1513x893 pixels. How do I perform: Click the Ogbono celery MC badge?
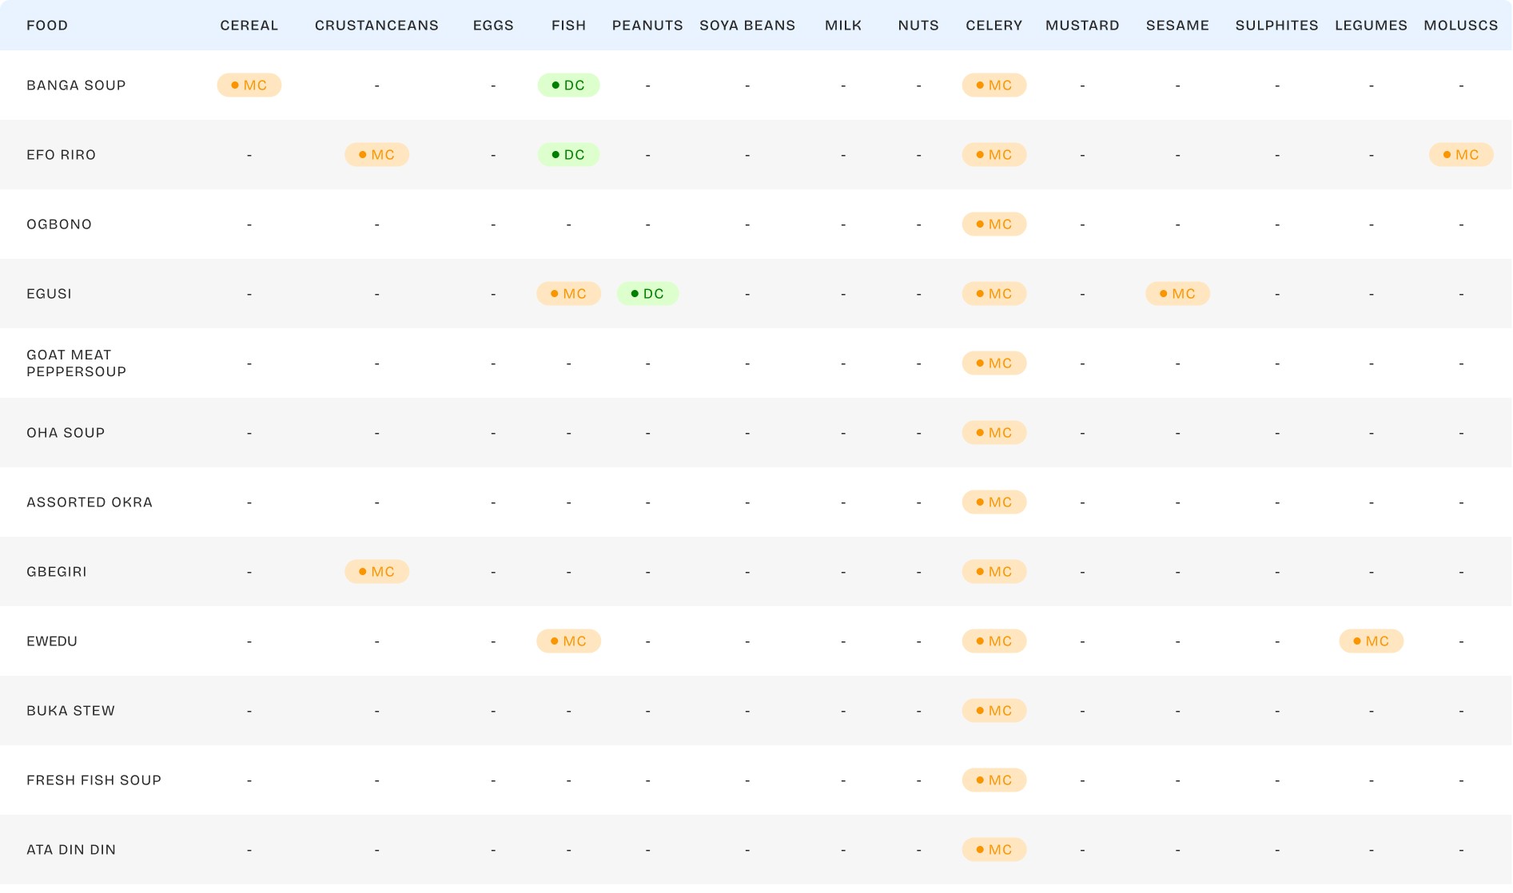(x=993, y=224)
